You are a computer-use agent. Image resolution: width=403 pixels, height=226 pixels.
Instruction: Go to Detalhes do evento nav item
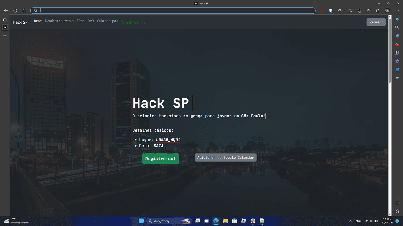(59, 21)
